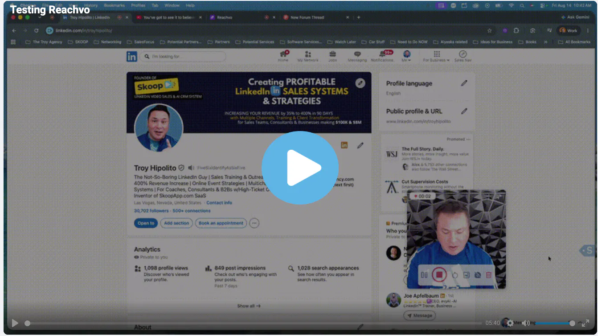The width and height of the screenshot is (598, 336).
Task: Edit Public profile & URL pencil icon
Action: click(464, 111)
